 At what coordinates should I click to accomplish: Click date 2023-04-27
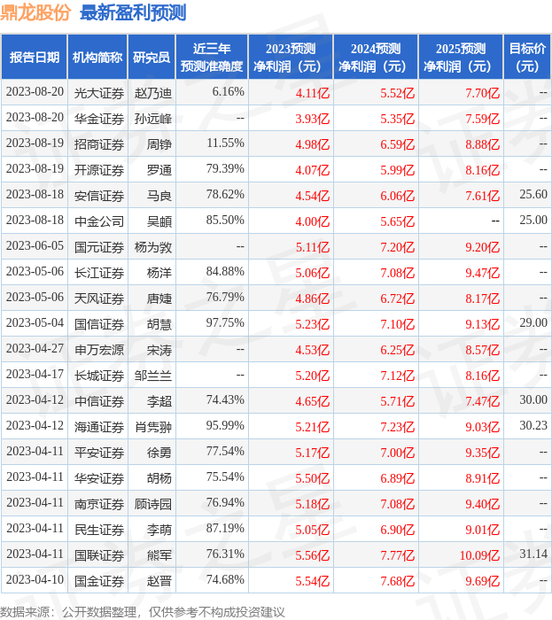tap(35, 348)
